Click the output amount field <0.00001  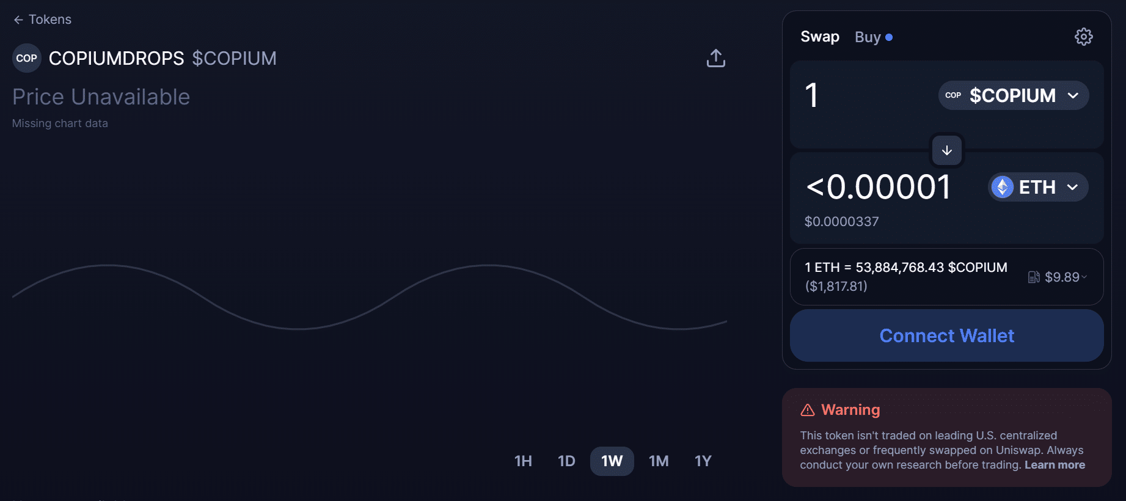click(x=879, y=187)
